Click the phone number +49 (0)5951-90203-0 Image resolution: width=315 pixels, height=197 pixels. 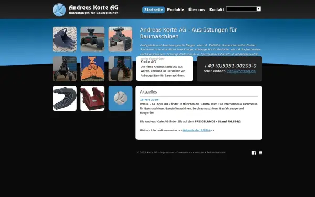coord(230,66)
